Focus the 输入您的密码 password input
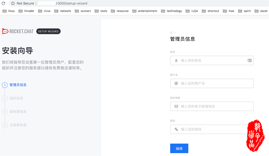 pyautogui.click(x=212, y=129)
